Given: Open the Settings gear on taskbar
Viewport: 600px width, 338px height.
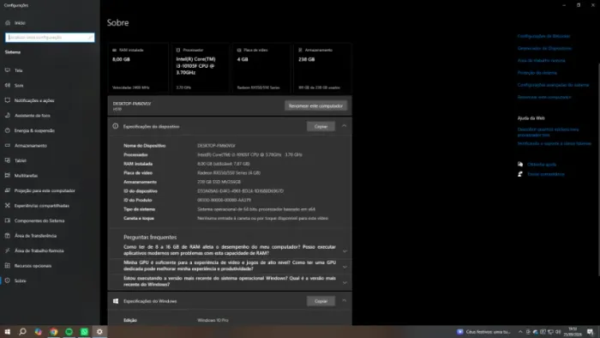Looking at the screenshot, I should pyautogui.click(x=99, y=331).
